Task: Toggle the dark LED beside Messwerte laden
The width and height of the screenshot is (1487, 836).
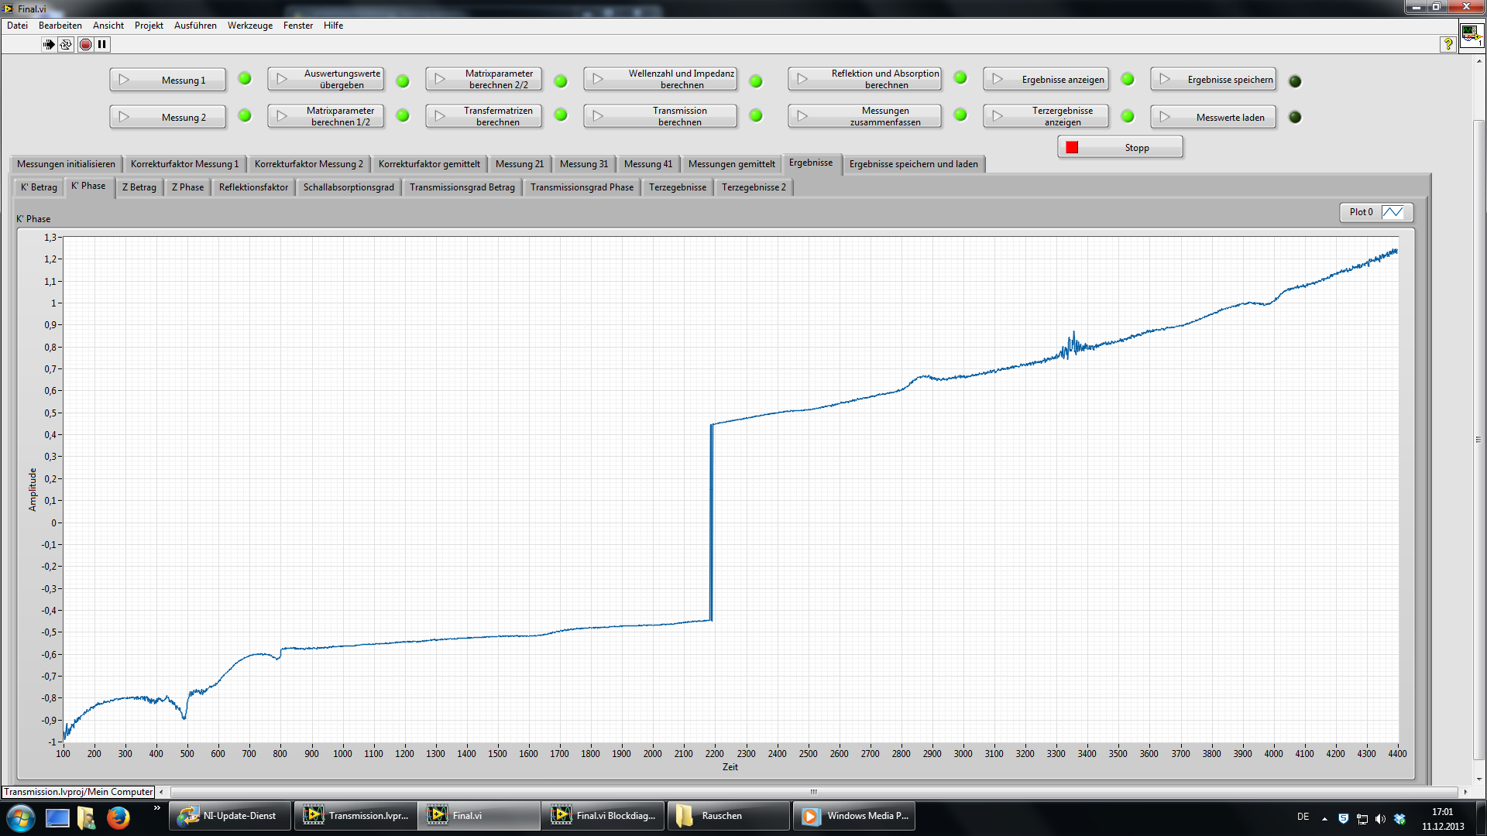Action: tap(1295, 118)
